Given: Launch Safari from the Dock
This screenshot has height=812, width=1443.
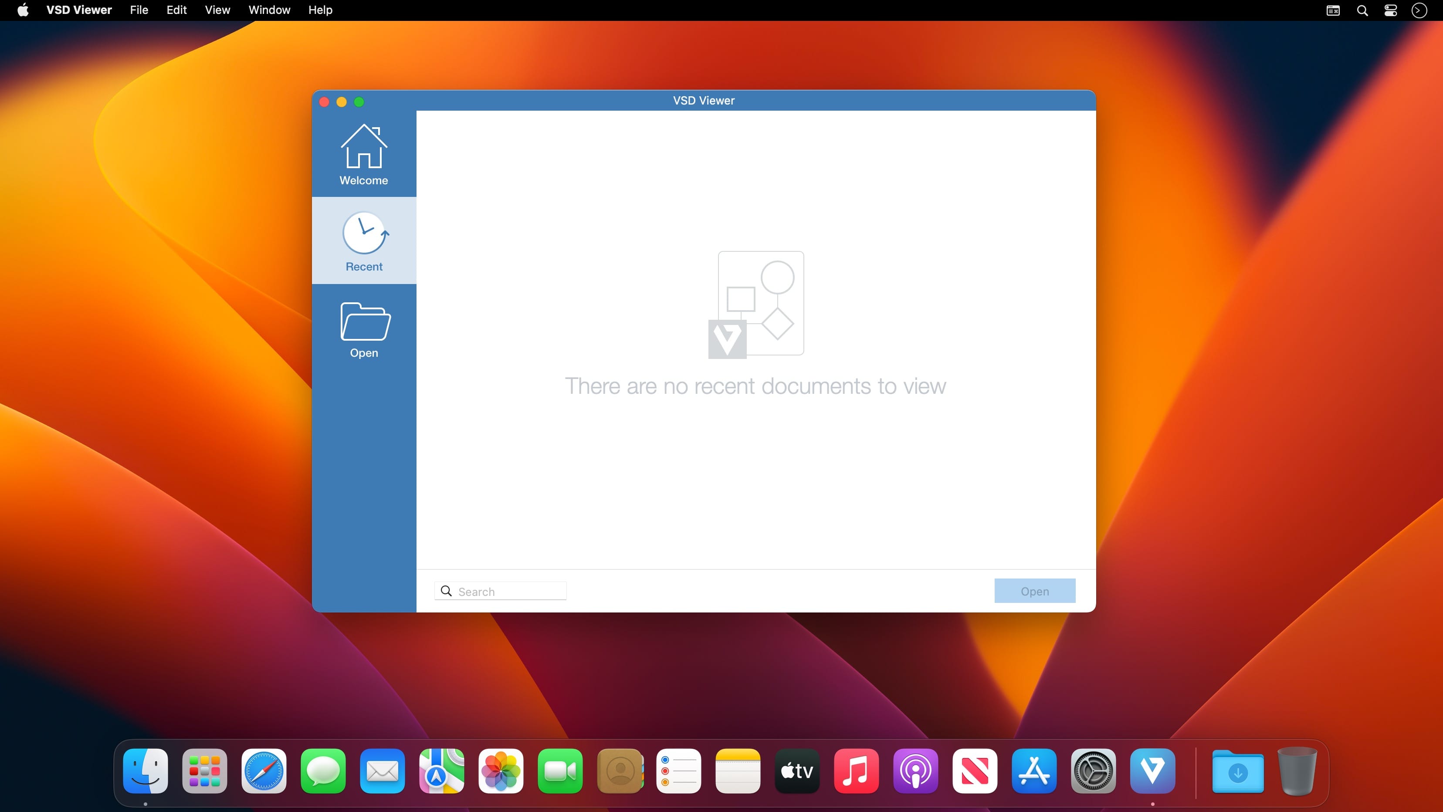Looking at the screenshot, I should 264,771.
